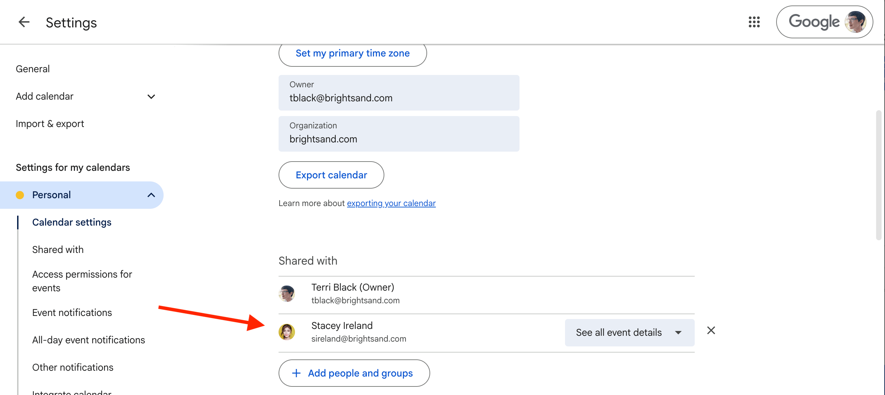This screenshot has height=395, width=885.
Task: Click the yellow Personal calendar color dot
Action: coord(20,195)
